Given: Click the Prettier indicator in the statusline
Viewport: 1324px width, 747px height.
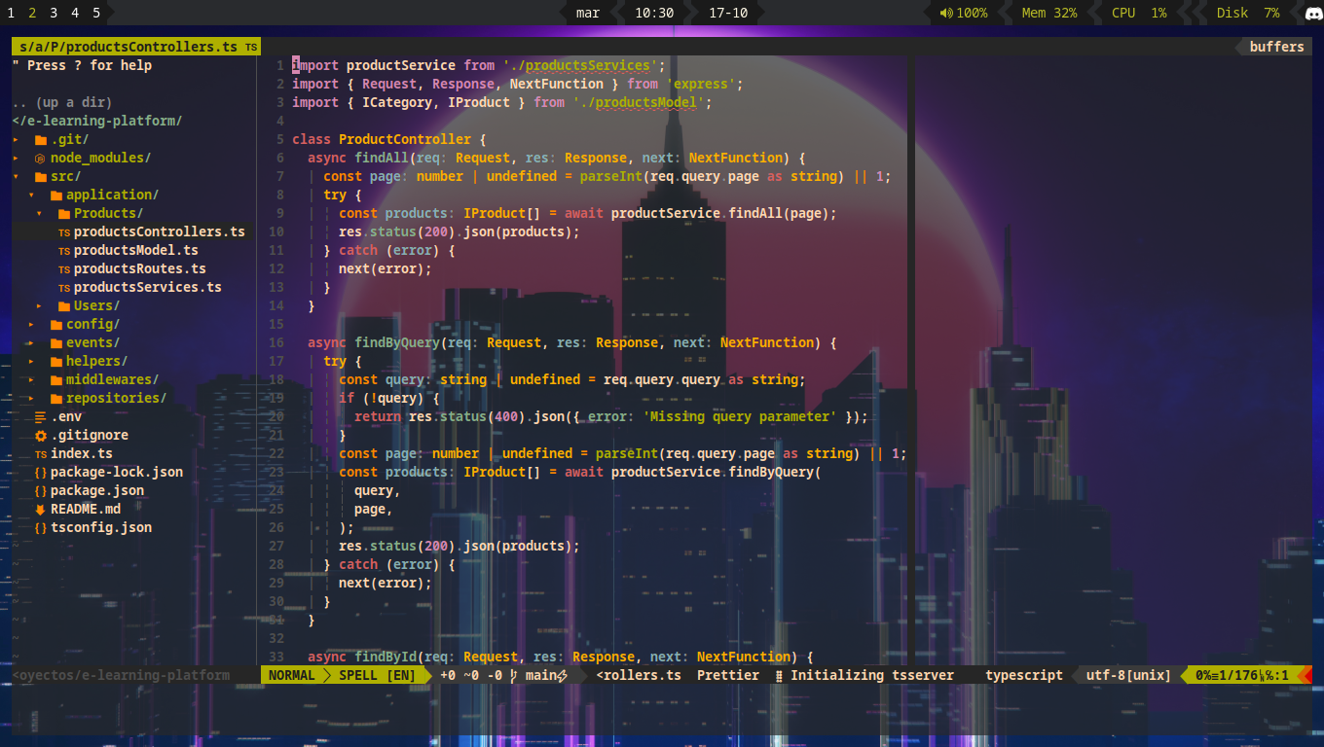Looking at the screenshot, I should tap(727, 675).
